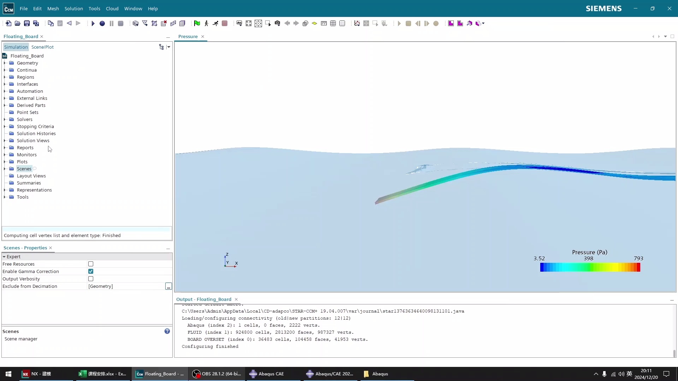Click the walking man Step icon
Image resolution: width=678 pixels, height=381 pixels.
pos(206,23)
